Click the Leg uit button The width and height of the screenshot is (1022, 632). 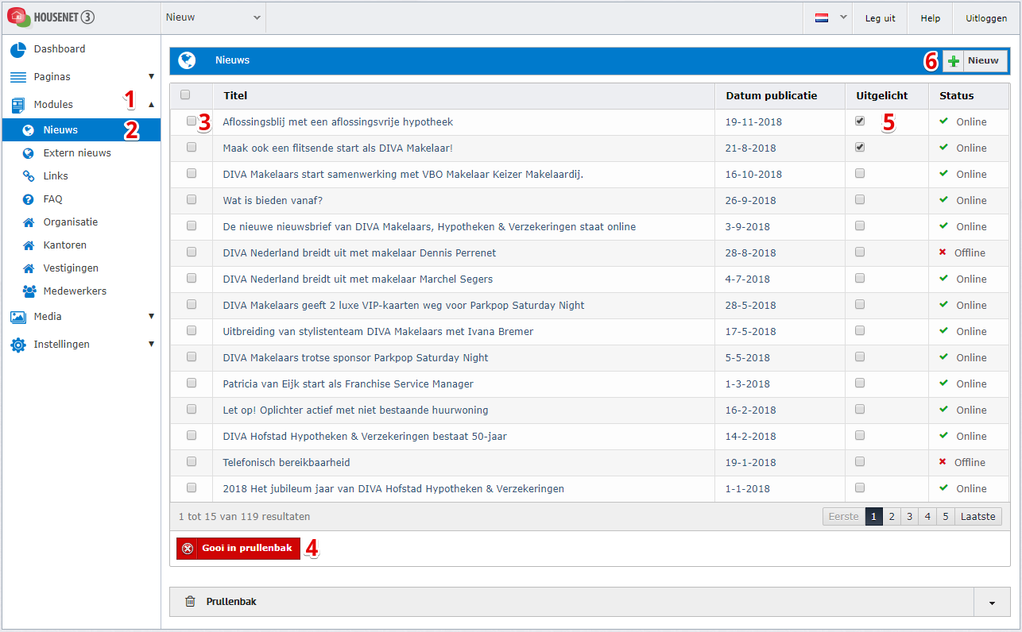[880, 18]
